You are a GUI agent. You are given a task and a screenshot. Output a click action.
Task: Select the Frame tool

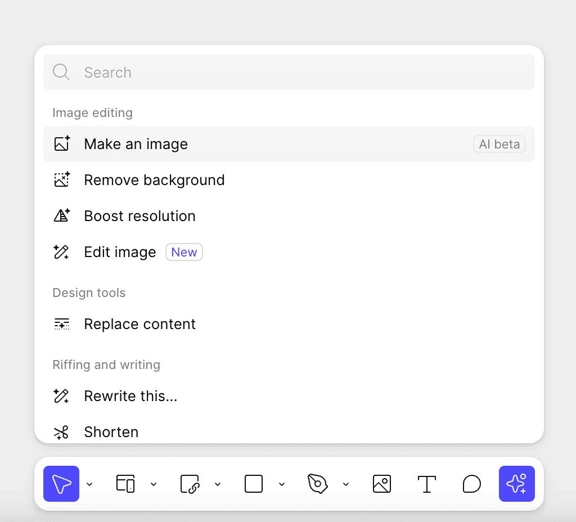(125, 484)
